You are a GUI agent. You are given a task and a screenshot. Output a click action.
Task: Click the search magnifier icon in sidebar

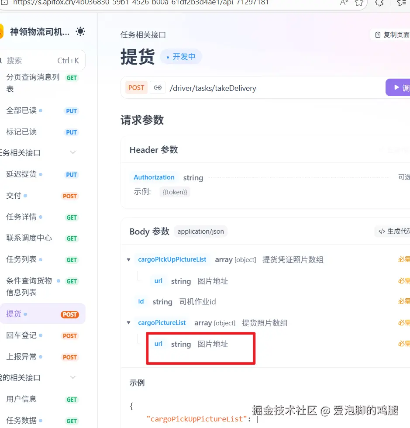pyautogui.click(x=1, y=60)
